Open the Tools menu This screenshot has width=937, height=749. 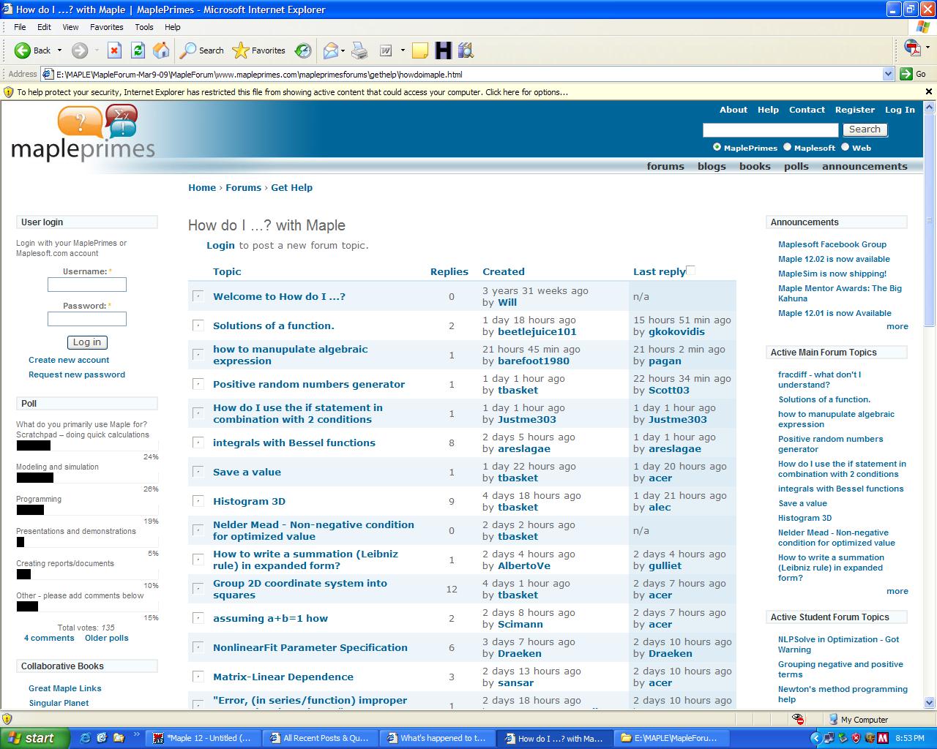coord(144,27)
